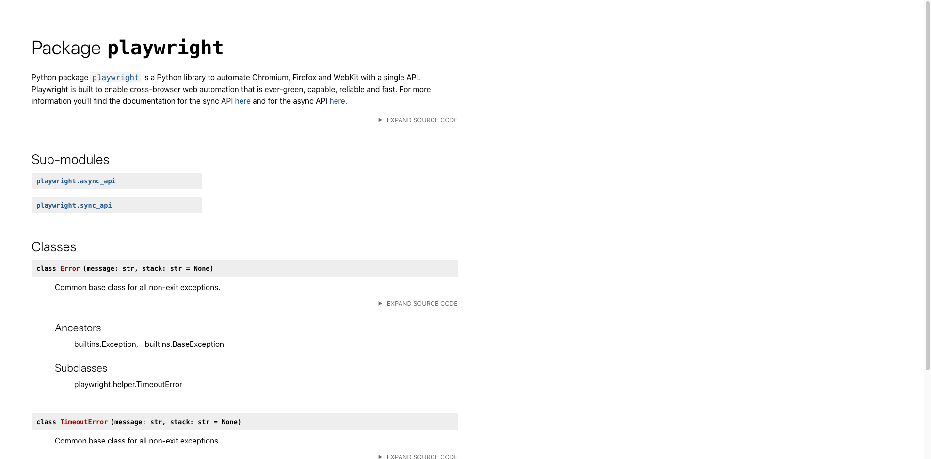Click the Classes section heading
This screenshot has width=931, height=459.
[x=54, y=247]
